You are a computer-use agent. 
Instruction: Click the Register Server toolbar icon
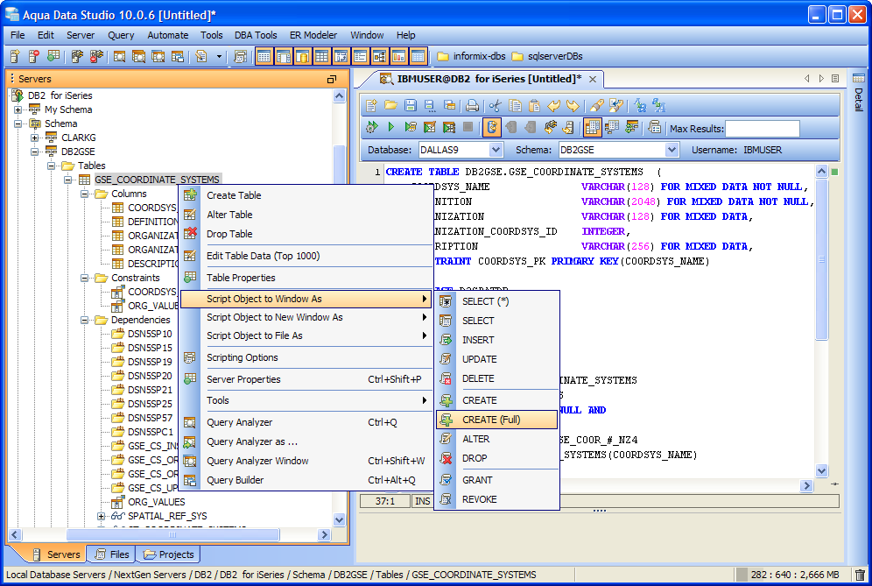click(16, 56)
